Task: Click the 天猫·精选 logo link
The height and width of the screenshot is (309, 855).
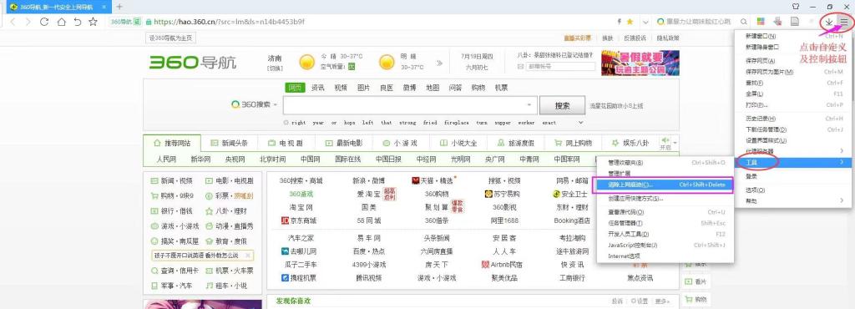Action: (x=416, y=180)
